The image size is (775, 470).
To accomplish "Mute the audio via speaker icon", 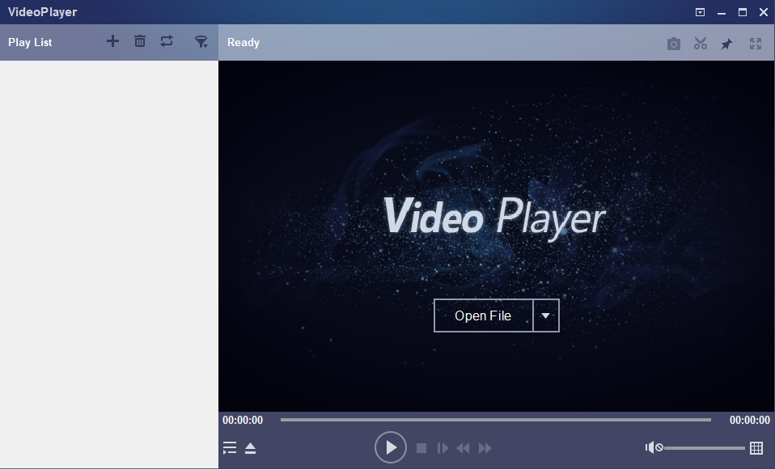I will pyautogui.click(x=654, y=447).
